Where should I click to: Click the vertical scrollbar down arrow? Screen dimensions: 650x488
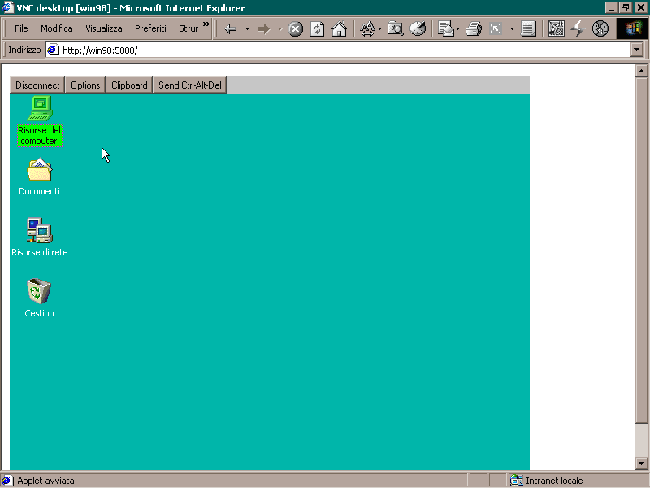[x=641, y=464]
